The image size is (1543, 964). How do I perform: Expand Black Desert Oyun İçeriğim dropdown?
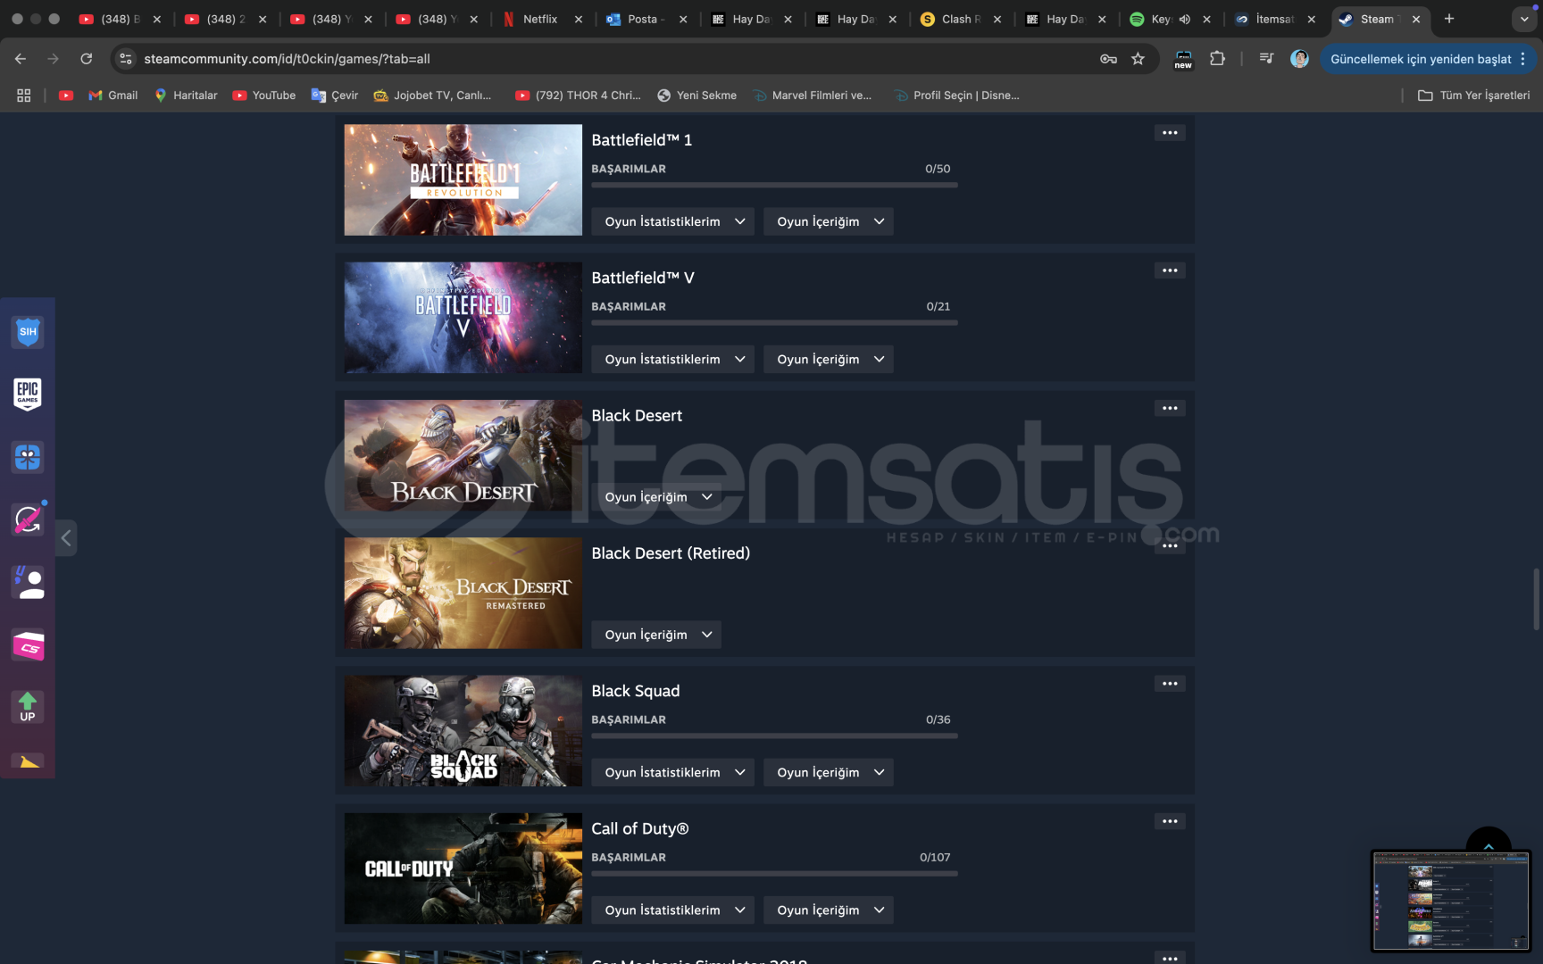tap(656, 497)
